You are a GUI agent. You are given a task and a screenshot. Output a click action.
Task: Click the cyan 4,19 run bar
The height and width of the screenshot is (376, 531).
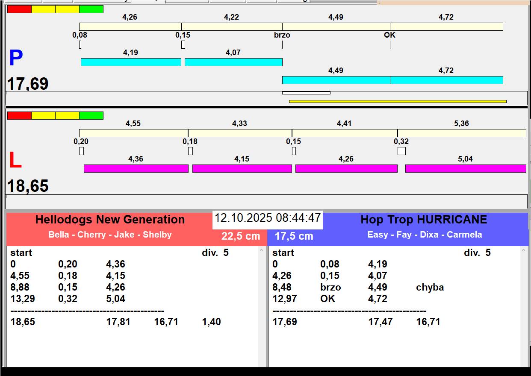(x=131, y=62)
